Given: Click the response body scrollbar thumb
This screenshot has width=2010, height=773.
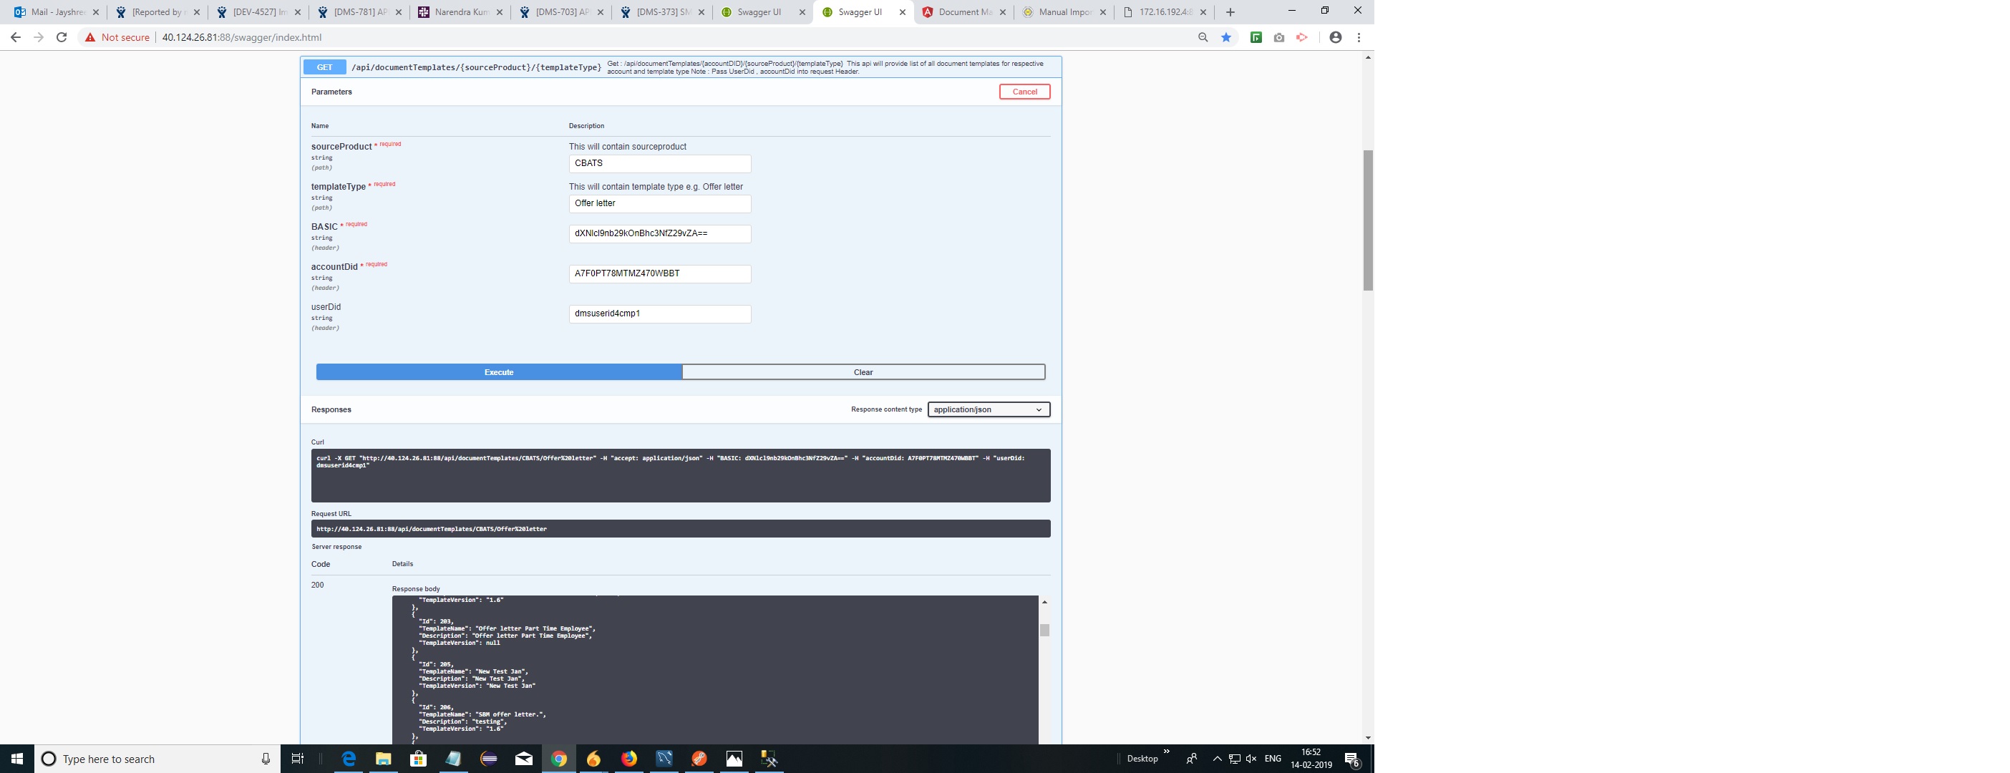Looking at the screenshot, I should click(x=1045, y=631).
